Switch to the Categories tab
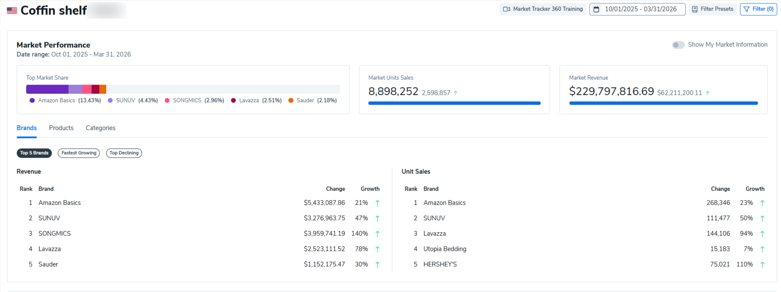This screenshot has width=781, height=292. click(101, 128)
